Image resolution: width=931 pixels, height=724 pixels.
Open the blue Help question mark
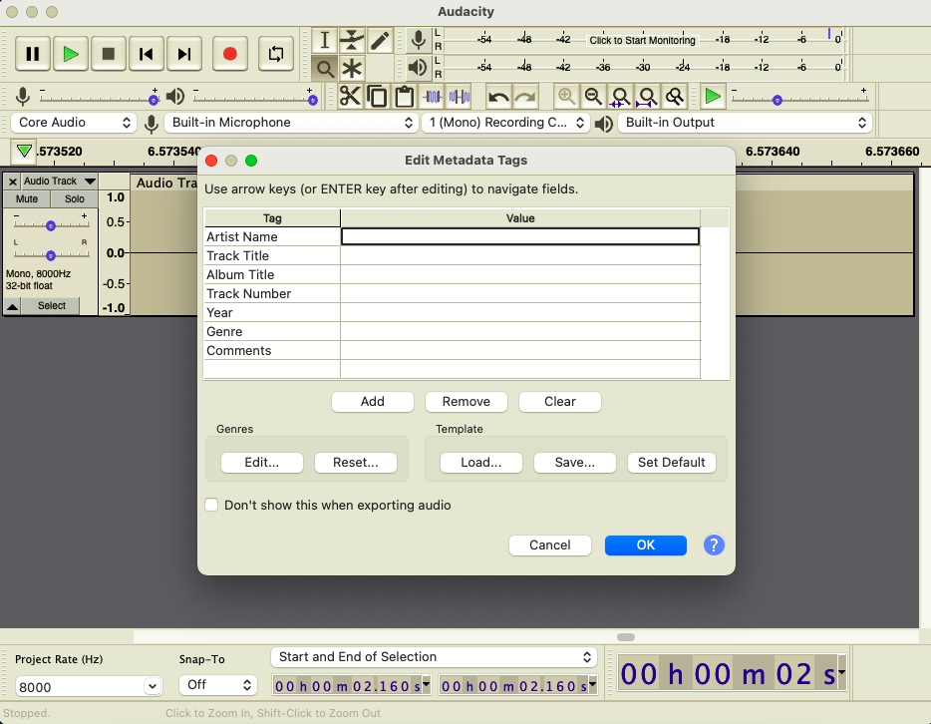714,545
